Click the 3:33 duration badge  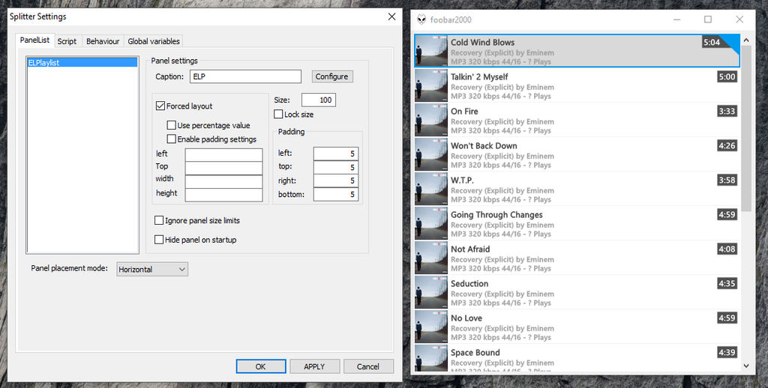pyautogui.click(x=727, y=111)
